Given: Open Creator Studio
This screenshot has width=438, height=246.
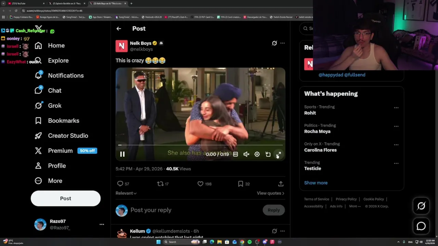Looking at the screenshot, I should click(x=61, y=136).
